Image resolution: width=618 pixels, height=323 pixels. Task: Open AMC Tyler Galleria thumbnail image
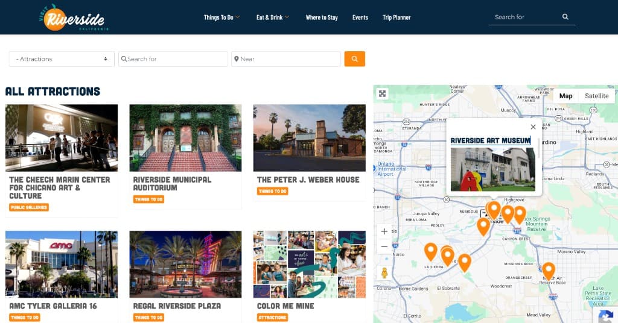pos(62,265)
